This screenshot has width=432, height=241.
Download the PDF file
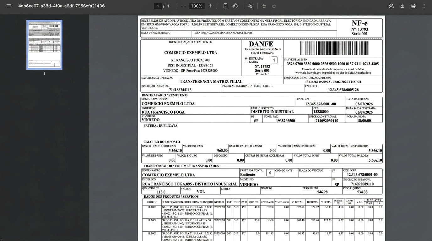click(402, 6)
